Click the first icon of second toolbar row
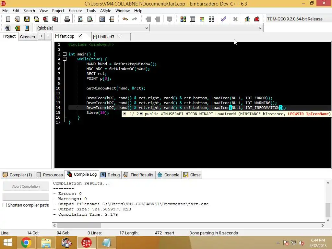Viewport: 332px width, 249px height. click(x=8, y=28)
